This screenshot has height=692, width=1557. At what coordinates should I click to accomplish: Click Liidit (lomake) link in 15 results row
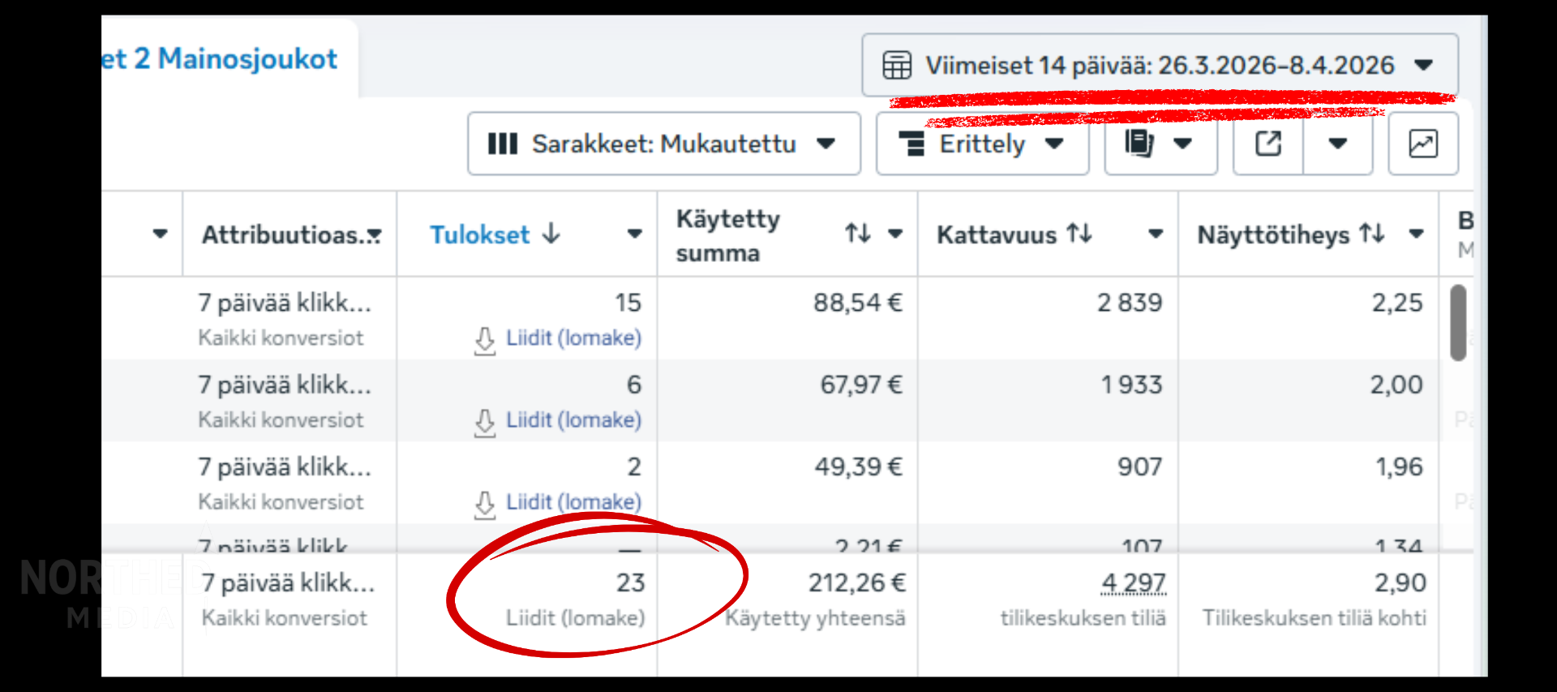coord(573,337)
